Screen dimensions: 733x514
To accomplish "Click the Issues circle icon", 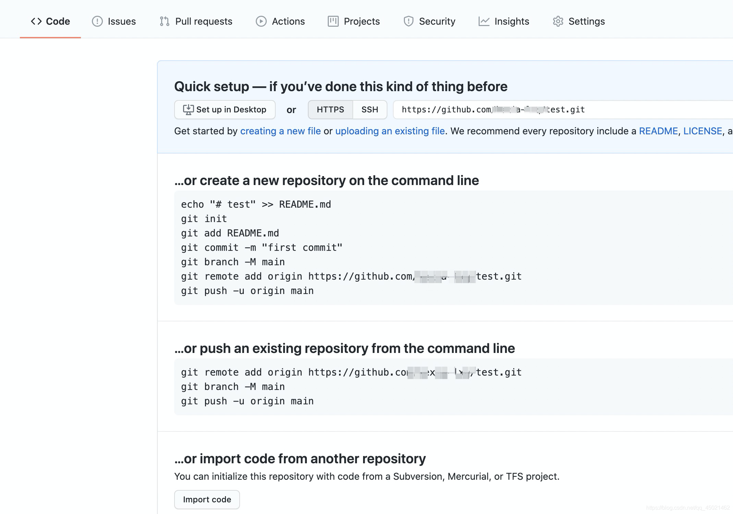I will (97, 21).
